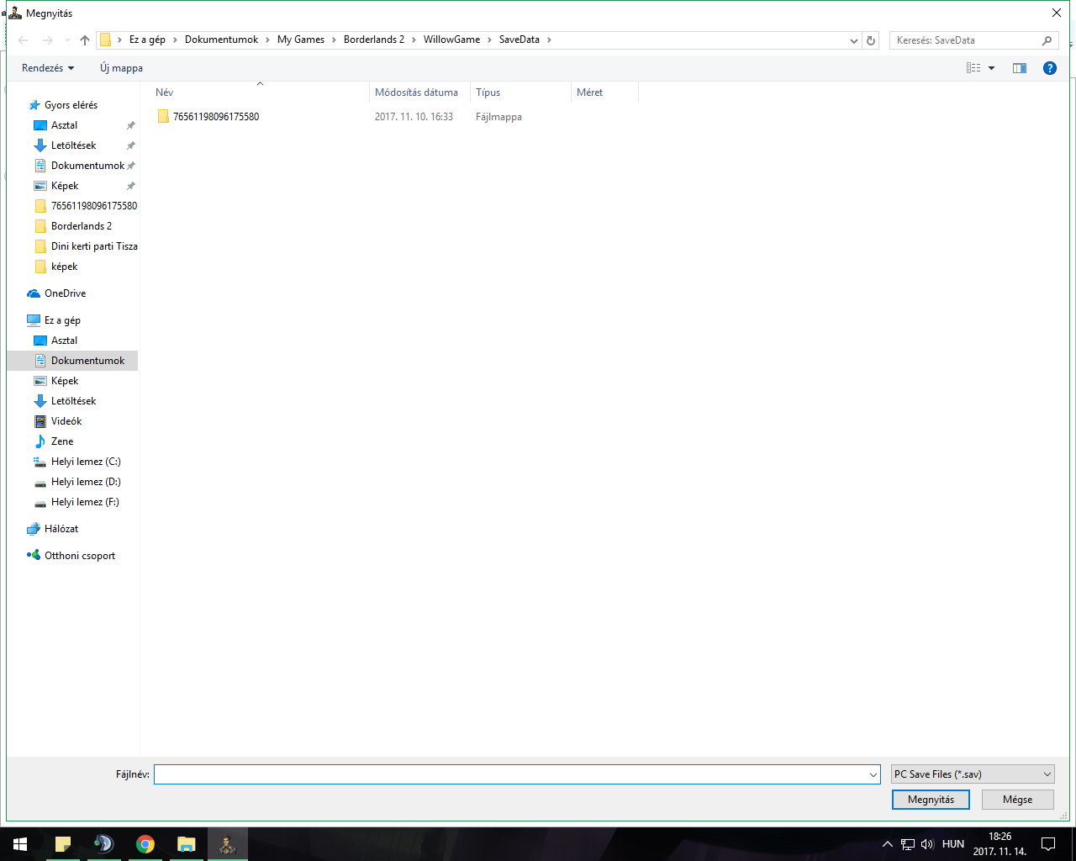This screenshot has width=1076, height=861.
Task: Sort by Típus column
Action: coord(520,92)
